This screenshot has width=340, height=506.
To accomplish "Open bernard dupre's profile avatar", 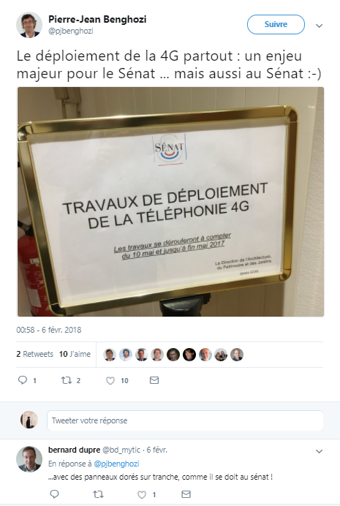I will tap(29, 459).
